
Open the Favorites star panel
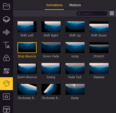tap(6, 96)
